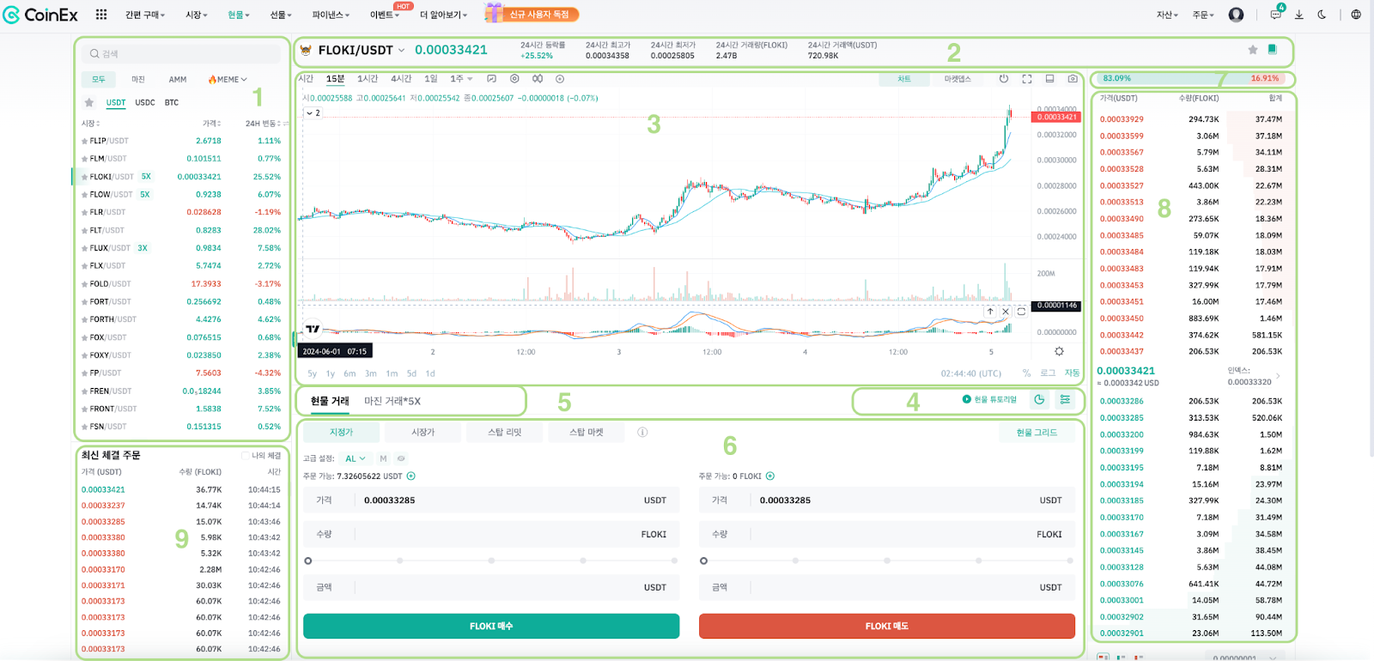This screenshot has width=1374, height=661.
Task: Collapse the indicator legend chevron showing 2
Action: (x=313, y=112)
